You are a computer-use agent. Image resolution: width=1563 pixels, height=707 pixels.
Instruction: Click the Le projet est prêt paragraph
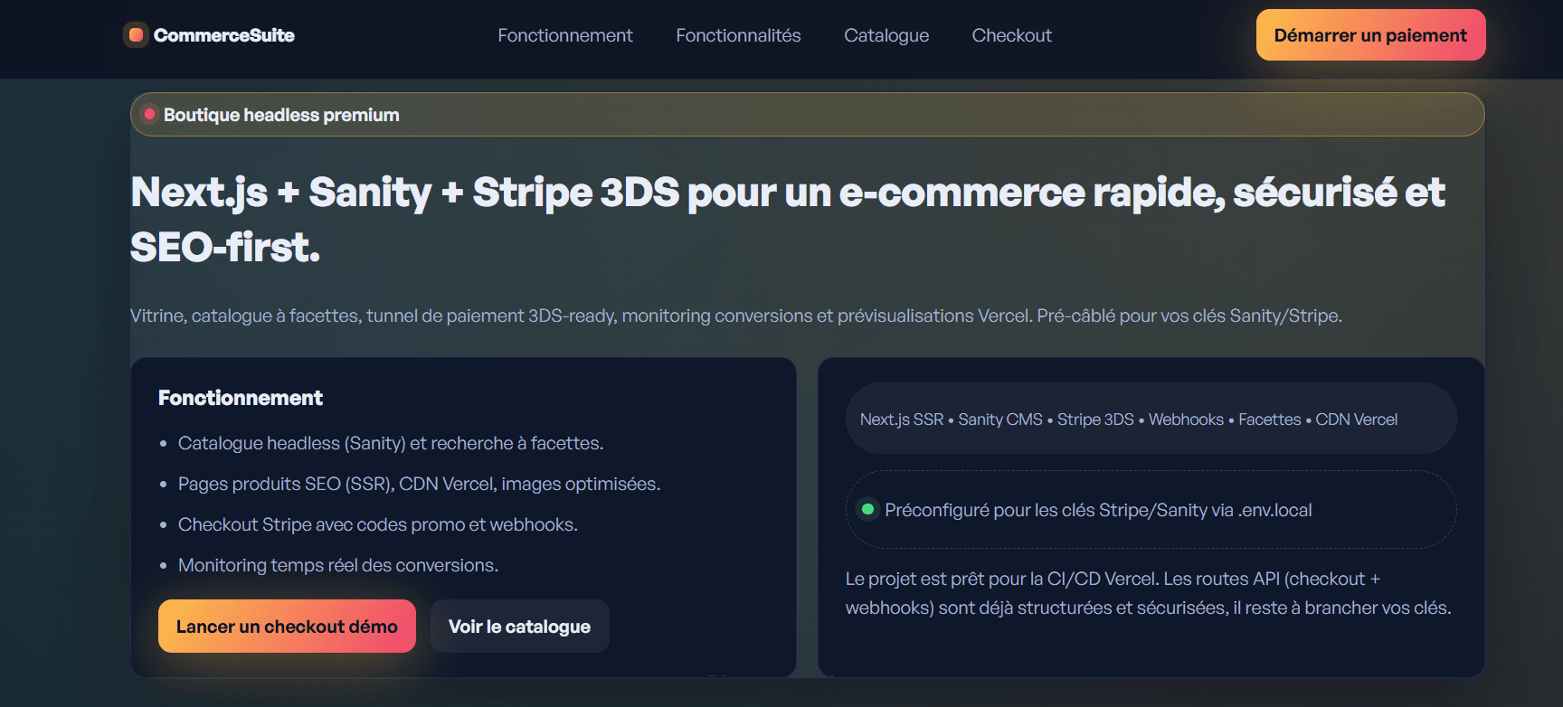[1149, 593]
